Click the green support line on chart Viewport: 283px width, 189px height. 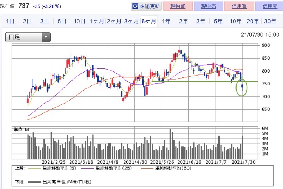205,82
